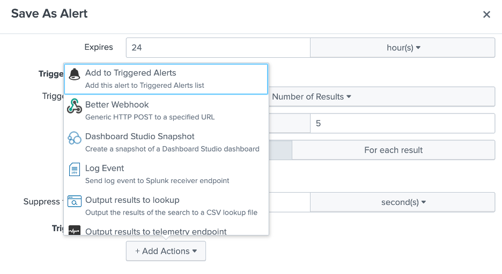Click 'Generic HTTP POST to a specified URL' description
Screen dimensions: 502x274
coord(150,117)
